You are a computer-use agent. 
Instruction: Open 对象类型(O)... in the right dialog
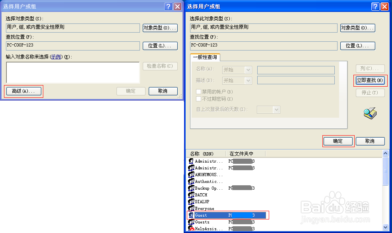(x=357, y=28)
